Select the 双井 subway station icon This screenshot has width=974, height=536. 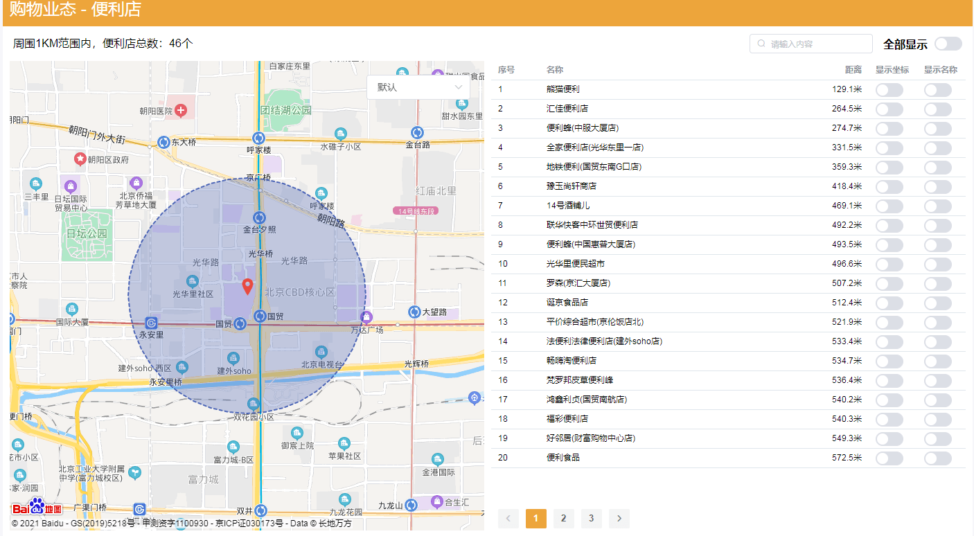click(260, 510)
